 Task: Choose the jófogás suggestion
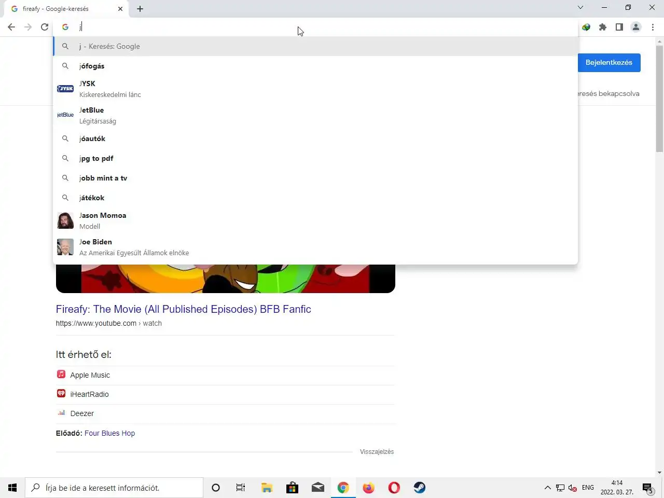[315, 66]
